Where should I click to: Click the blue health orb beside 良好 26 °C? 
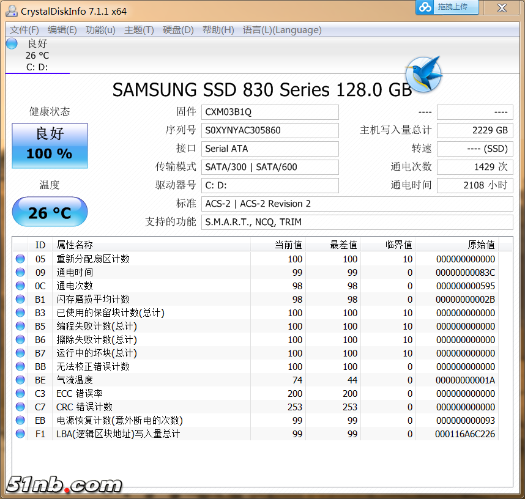coord(12,43)
